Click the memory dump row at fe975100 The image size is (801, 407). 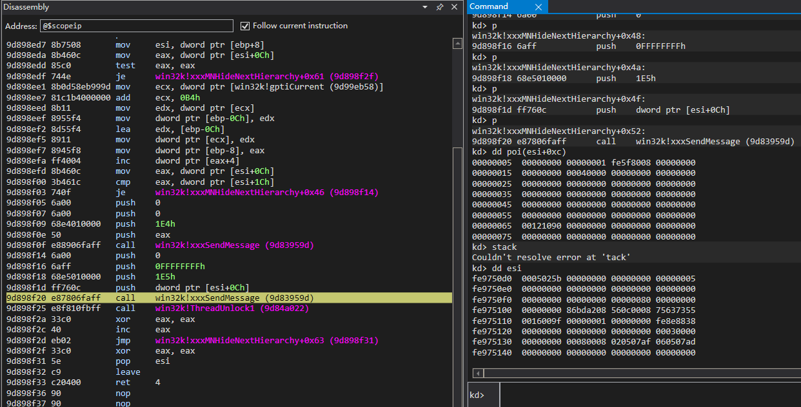tap(584, 310)
